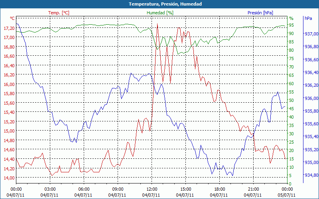
Task: Click the 75 humidity axis value
Action: point(291,59)
